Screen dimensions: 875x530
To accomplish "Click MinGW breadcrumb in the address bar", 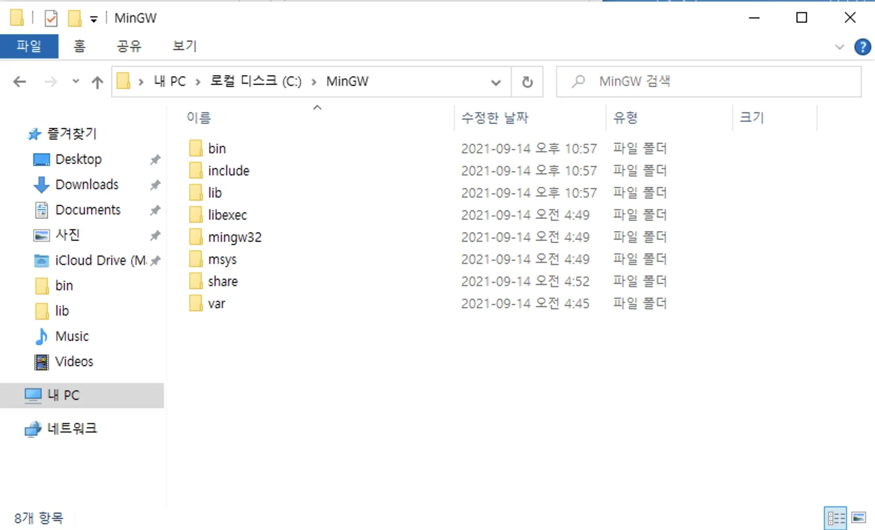I will (x=347, y=82).
